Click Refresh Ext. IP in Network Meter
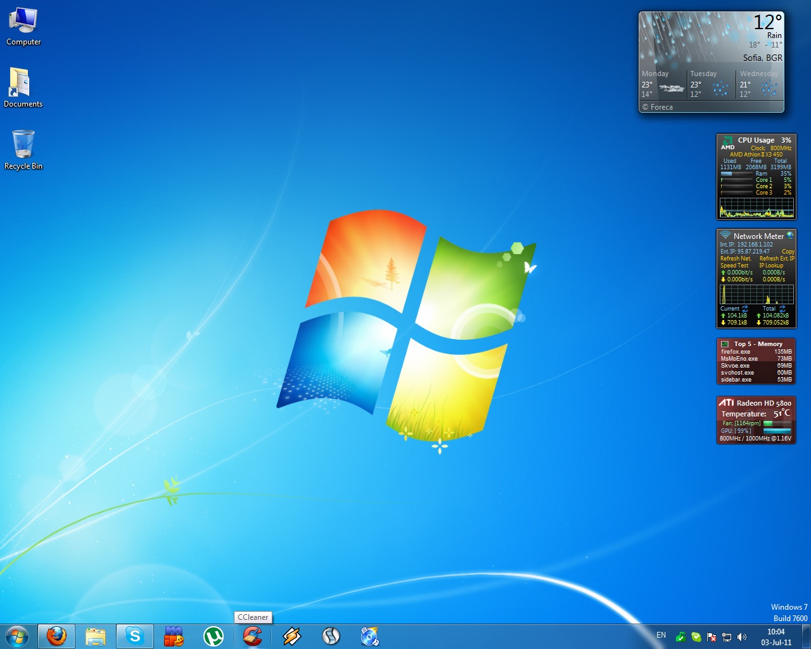 [x=777, y=259]
